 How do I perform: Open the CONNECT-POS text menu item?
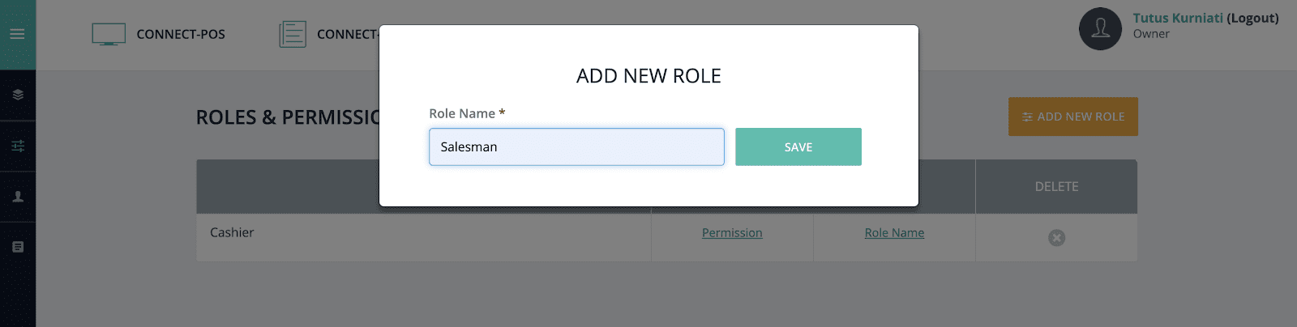point(181,34)
